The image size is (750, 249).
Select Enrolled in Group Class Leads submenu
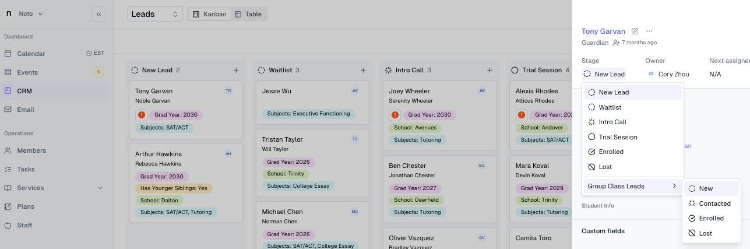click(712, 218)
